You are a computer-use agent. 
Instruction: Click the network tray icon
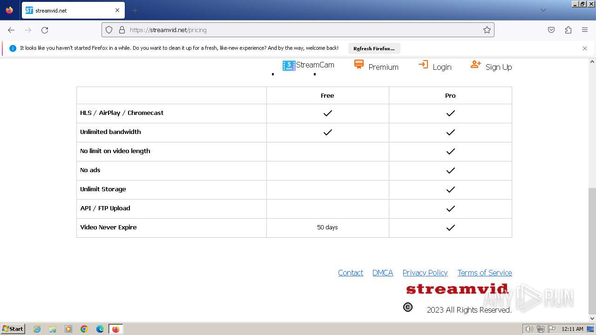click(x=541, y=329)
